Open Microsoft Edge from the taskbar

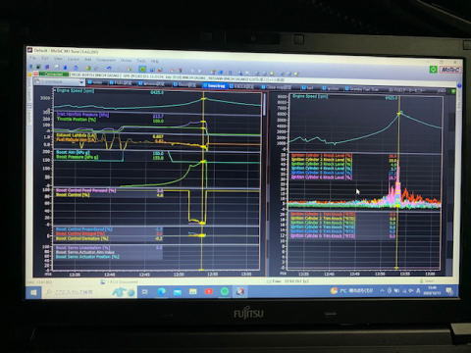point(162,292)
